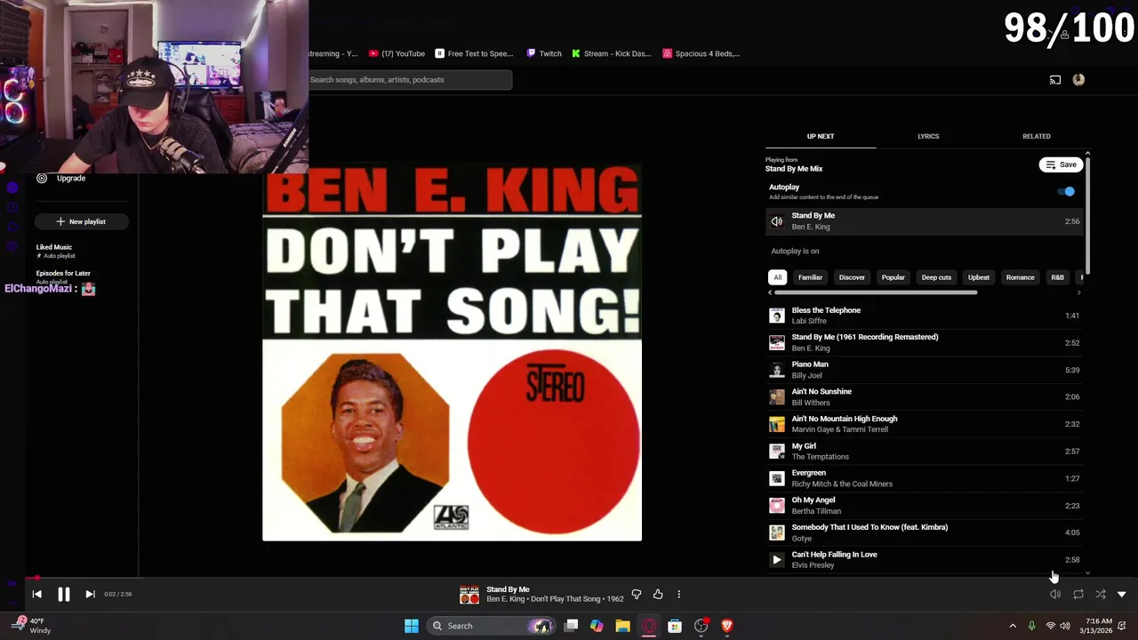This screenshot has width=1138, height=640.
Task: Open the YouTube bookmark
Action: [x=397, y=53]
